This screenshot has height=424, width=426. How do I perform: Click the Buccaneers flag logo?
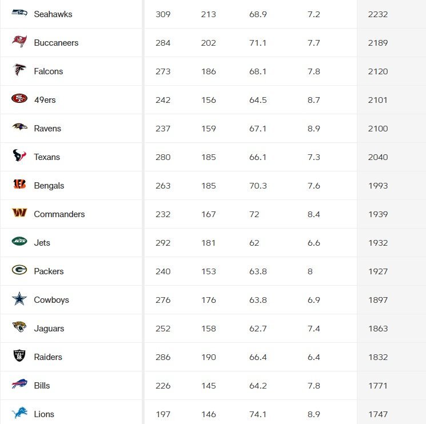coord(19,41)
